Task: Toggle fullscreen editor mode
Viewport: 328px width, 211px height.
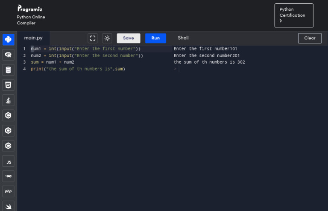Action: click(x=92, y=38)
